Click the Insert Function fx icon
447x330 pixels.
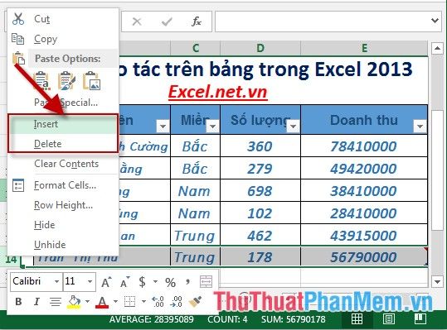(197, 22)
